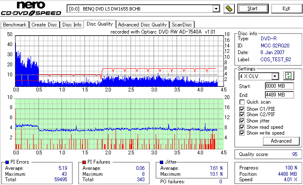This screenshot has height=185, width=303.
Task: Click the disc type DVD-R value
Action: [x=269, y=39]
